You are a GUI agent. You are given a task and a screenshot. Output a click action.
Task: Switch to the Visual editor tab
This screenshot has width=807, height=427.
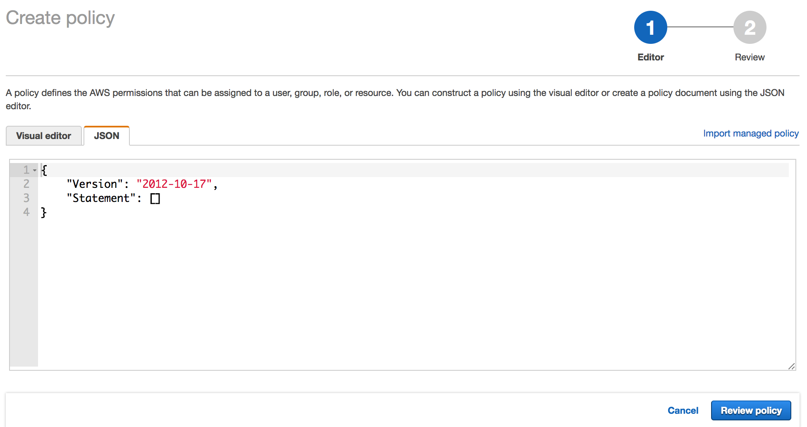[43, 136]
